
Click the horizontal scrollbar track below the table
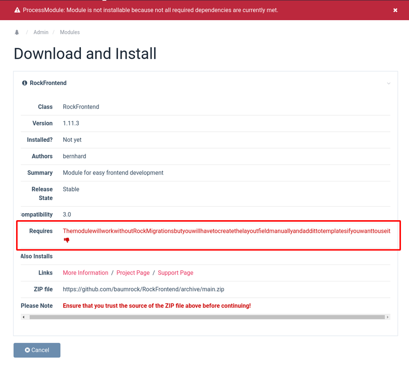pyautogui.click(x=206, y=317)
